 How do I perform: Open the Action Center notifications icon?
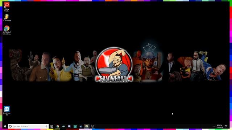click(226, 126)
